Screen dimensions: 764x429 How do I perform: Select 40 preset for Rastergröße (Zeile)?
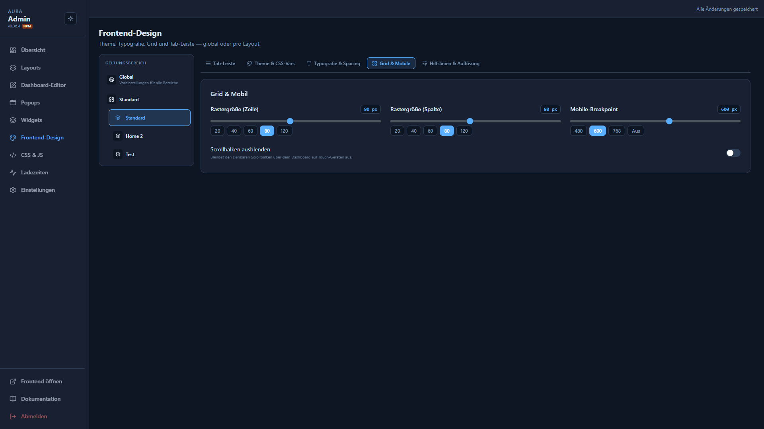coord(234,131)
